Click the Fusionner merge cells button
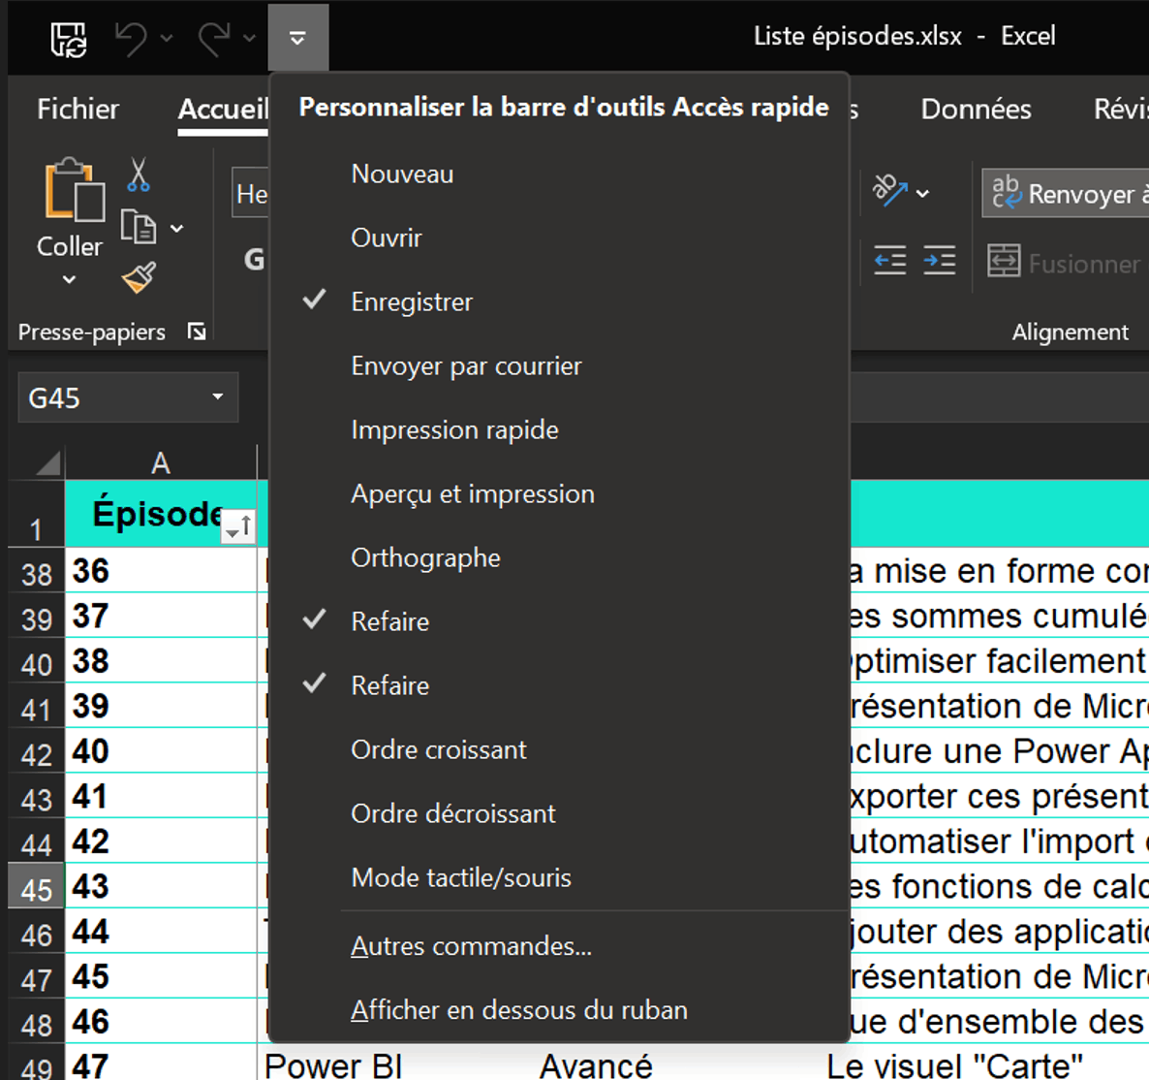Viewport: 1149px width, 1080px height. [x=1067, y=263]
